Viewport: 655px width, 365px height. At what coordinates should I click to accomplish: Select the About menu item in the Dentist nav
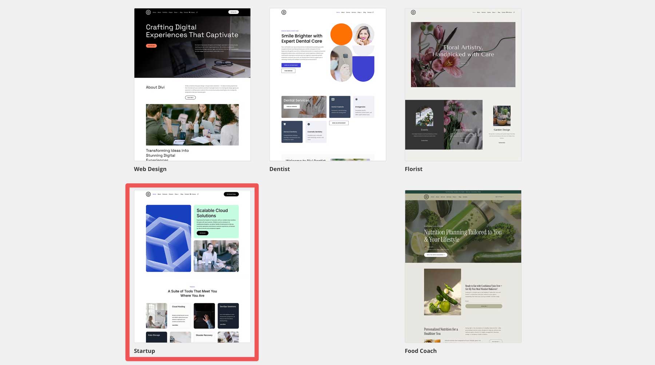click(343, 12)
